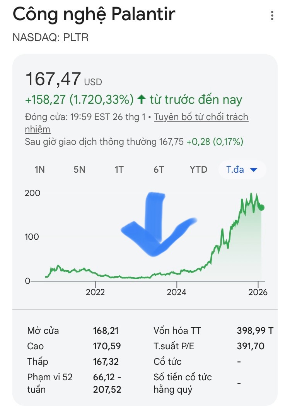
Task: Click the 167,47 USD price
Action: 64,79
